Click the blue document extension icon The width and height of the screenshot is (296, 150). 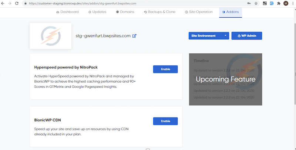click(272, 3)
